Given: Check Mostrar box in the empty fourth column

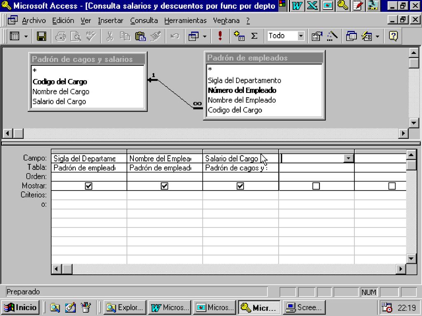Looking at the screenshot, I should click(x=316, y=186).
